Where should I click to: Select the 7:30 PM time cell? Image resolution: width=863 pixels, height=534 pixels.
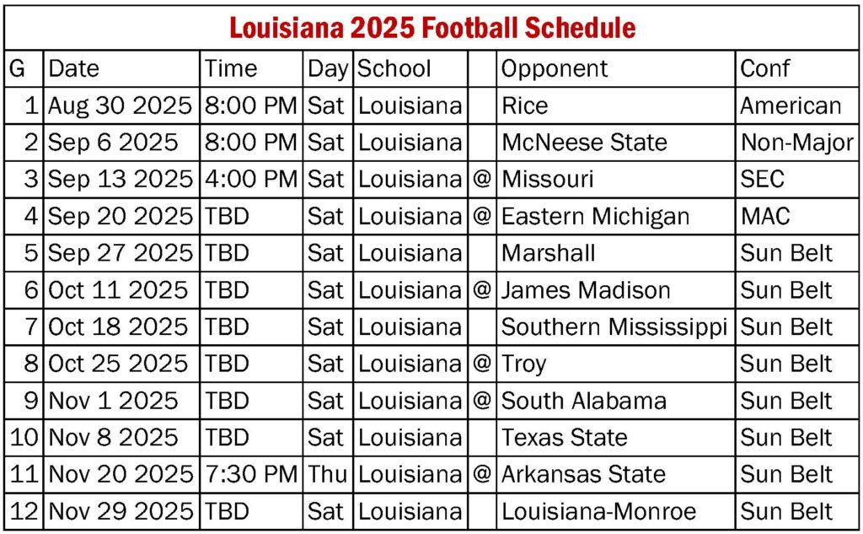pyautogui.click(x=251, y=475)
